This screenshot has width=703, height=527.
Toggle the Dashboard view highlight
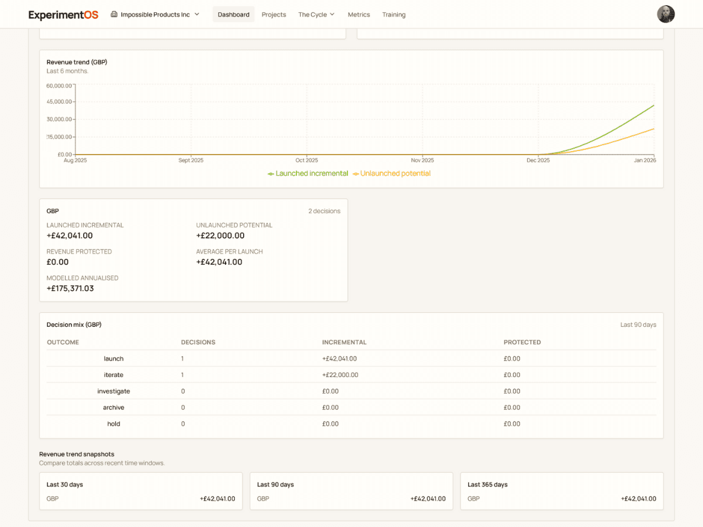click(233, 14)
